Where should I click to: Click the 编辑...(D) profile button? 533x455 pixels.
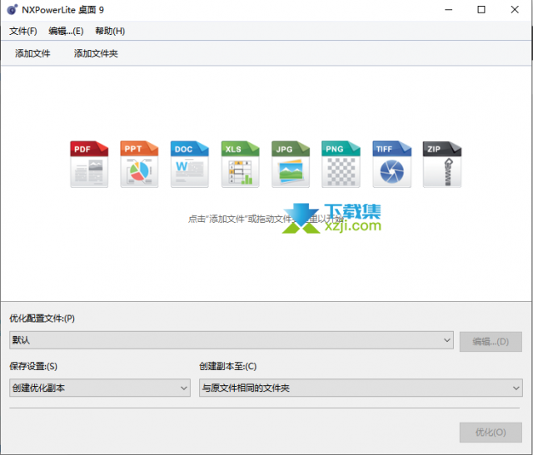point(491,342)
